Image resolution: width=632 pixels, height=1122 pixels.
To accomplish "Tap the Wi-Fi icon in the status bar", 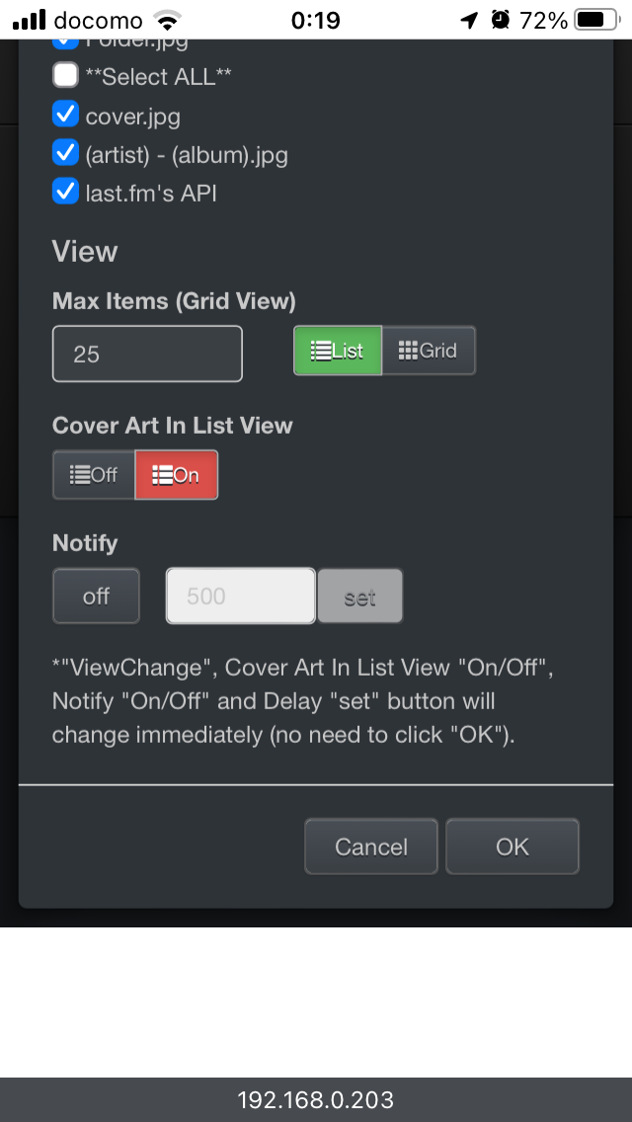I will pos(168,21).
